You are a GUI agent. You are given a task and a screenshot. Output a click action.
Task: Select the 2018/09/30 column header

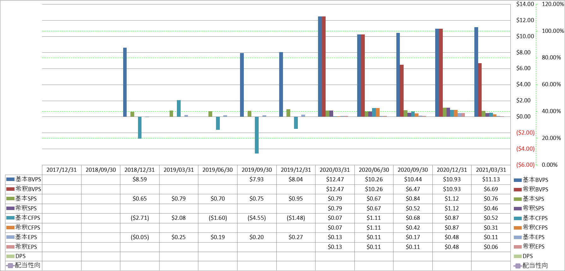point(101,170)
